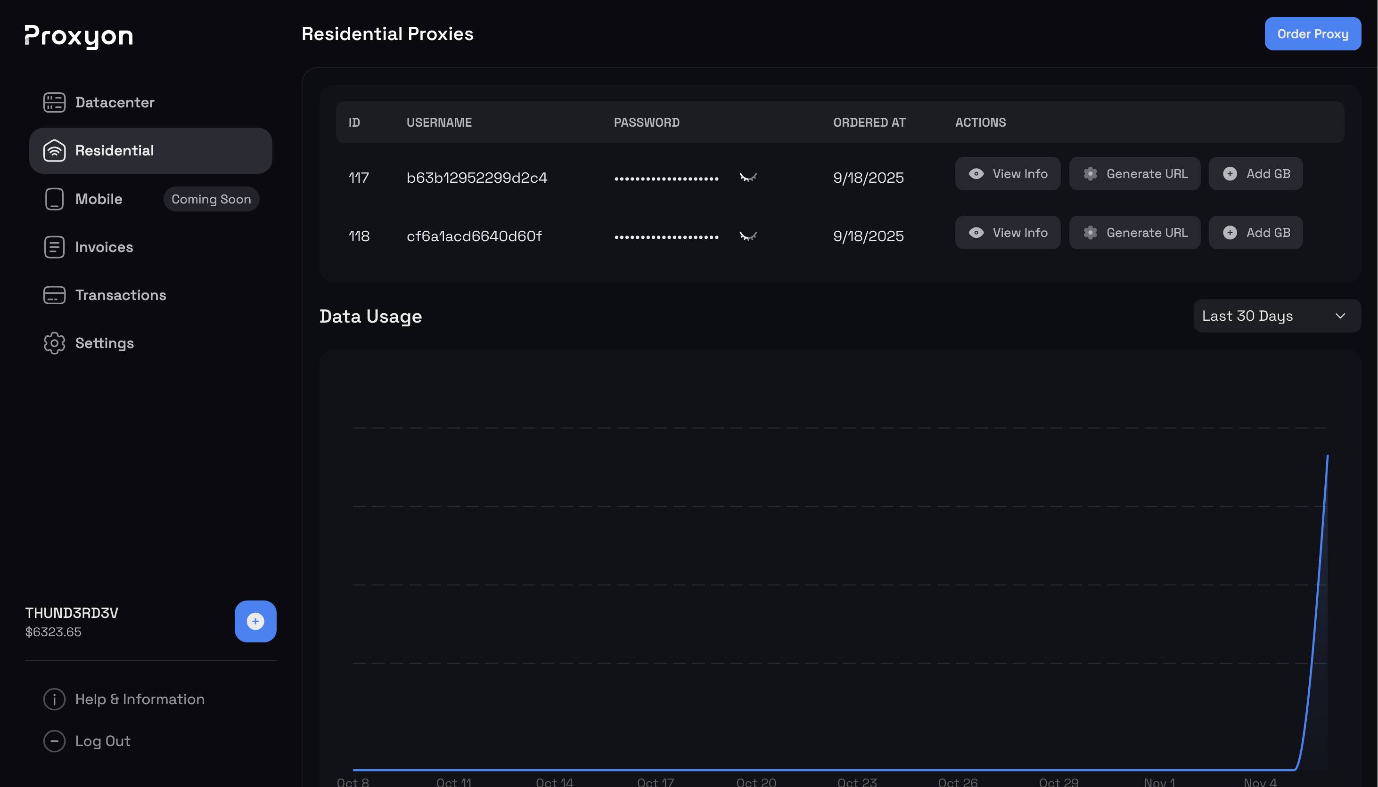Viewport: 1378px width, 787px height.
Task: Generate URL for proxy 118
Action: pyautogui.click(x=1134, y=232)
